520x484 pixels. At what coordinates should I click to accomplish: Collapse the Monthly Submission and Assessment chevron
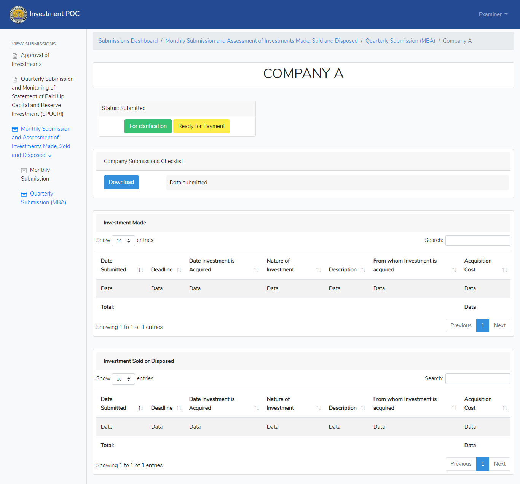50,155
